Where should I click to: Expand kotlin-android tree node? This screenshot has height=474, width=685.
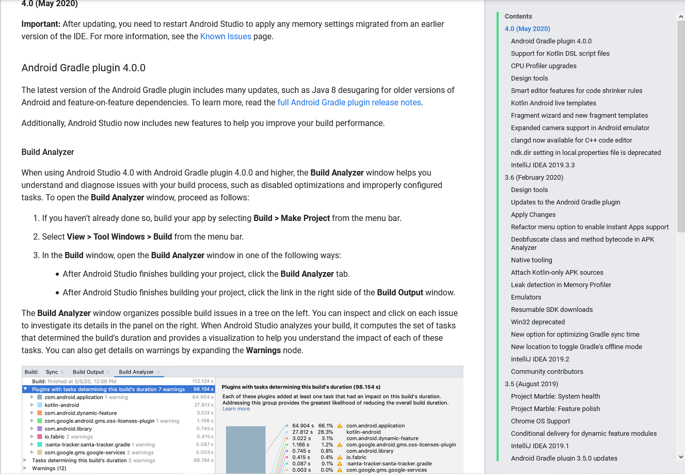coord(32,405)
